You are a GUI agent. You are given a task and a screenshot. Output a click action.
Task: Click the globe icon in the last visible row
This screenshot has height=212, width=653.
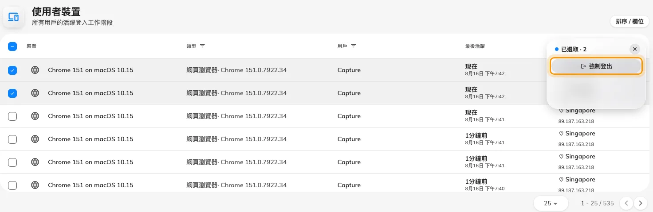click(x=35, y=185)
